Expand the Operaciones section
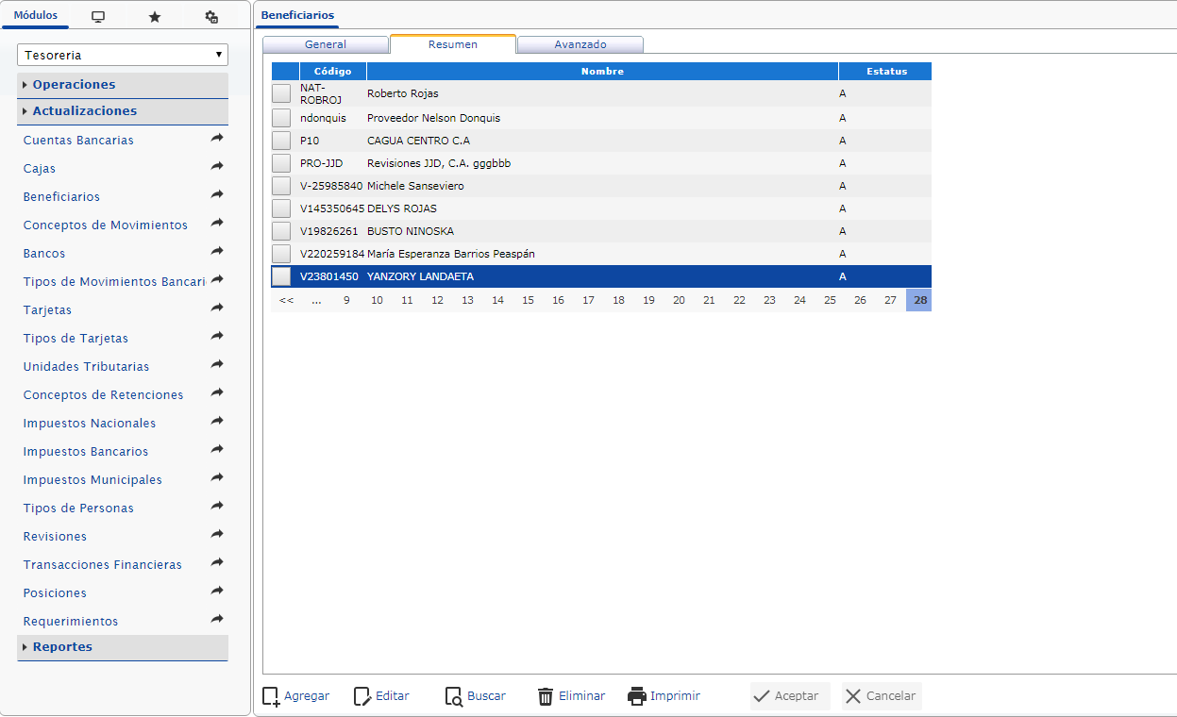 (123, 85)
